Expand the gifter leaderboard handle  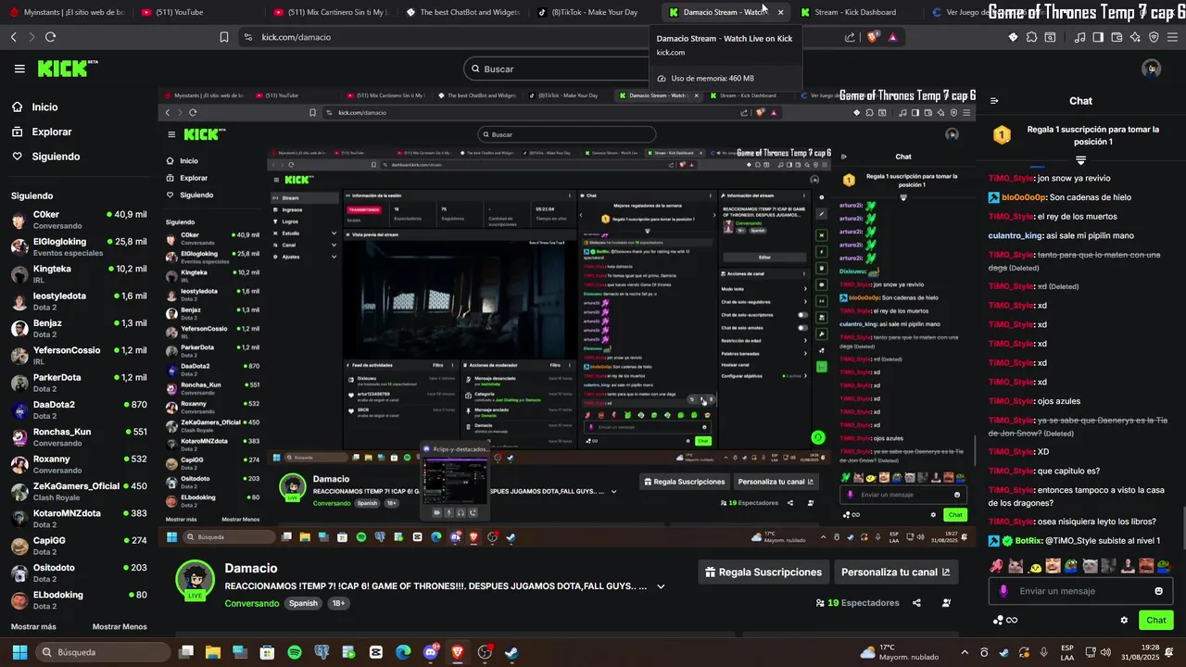pos(1080,160)
